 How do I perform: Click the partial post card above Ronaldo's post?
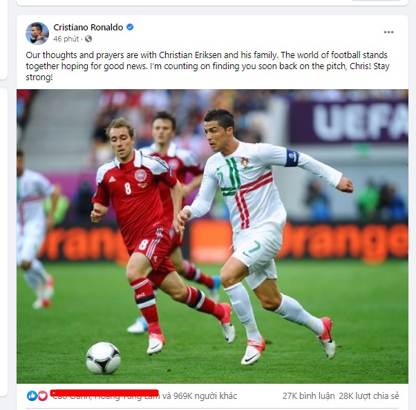pos(212,3)
